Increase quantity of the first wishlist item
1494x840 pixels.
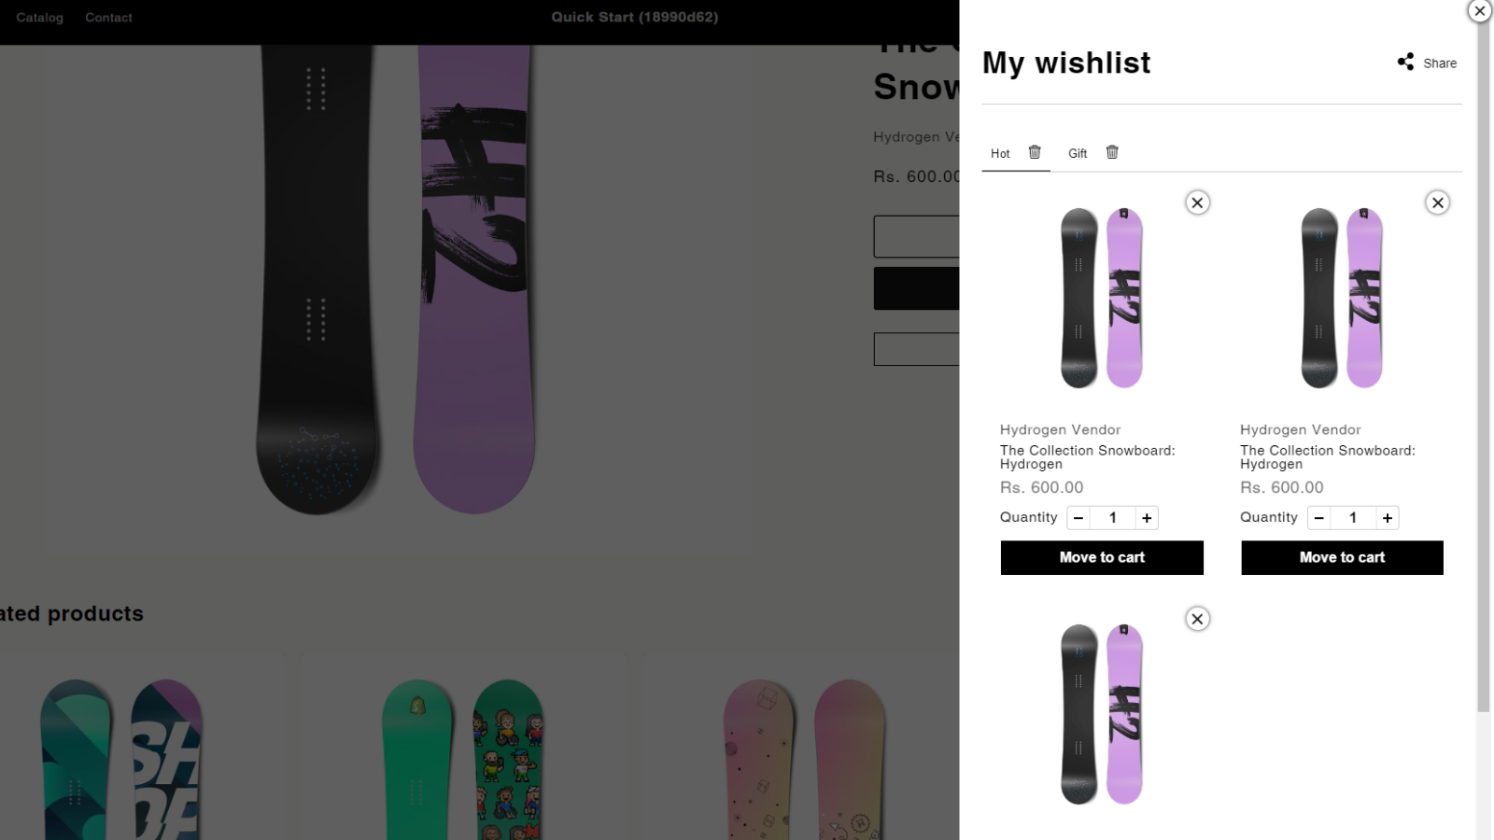coord(1147,517)
